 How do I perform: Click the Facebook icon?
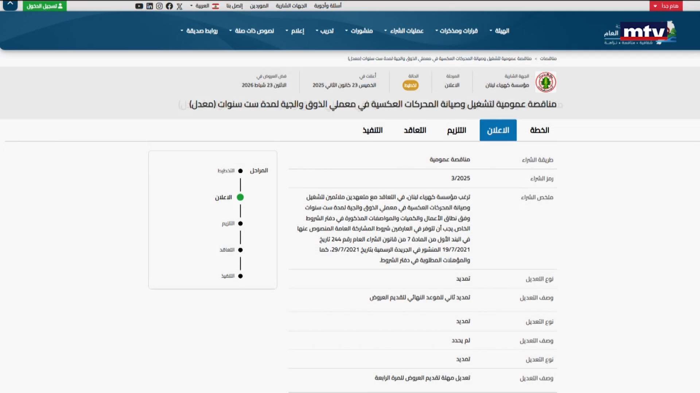pyautogui.click(x=169, y=6)
